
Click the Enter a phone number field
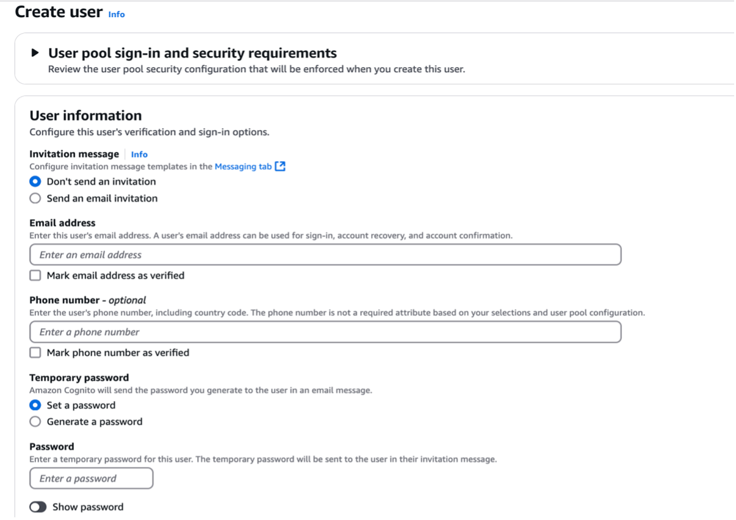(244, 331)
